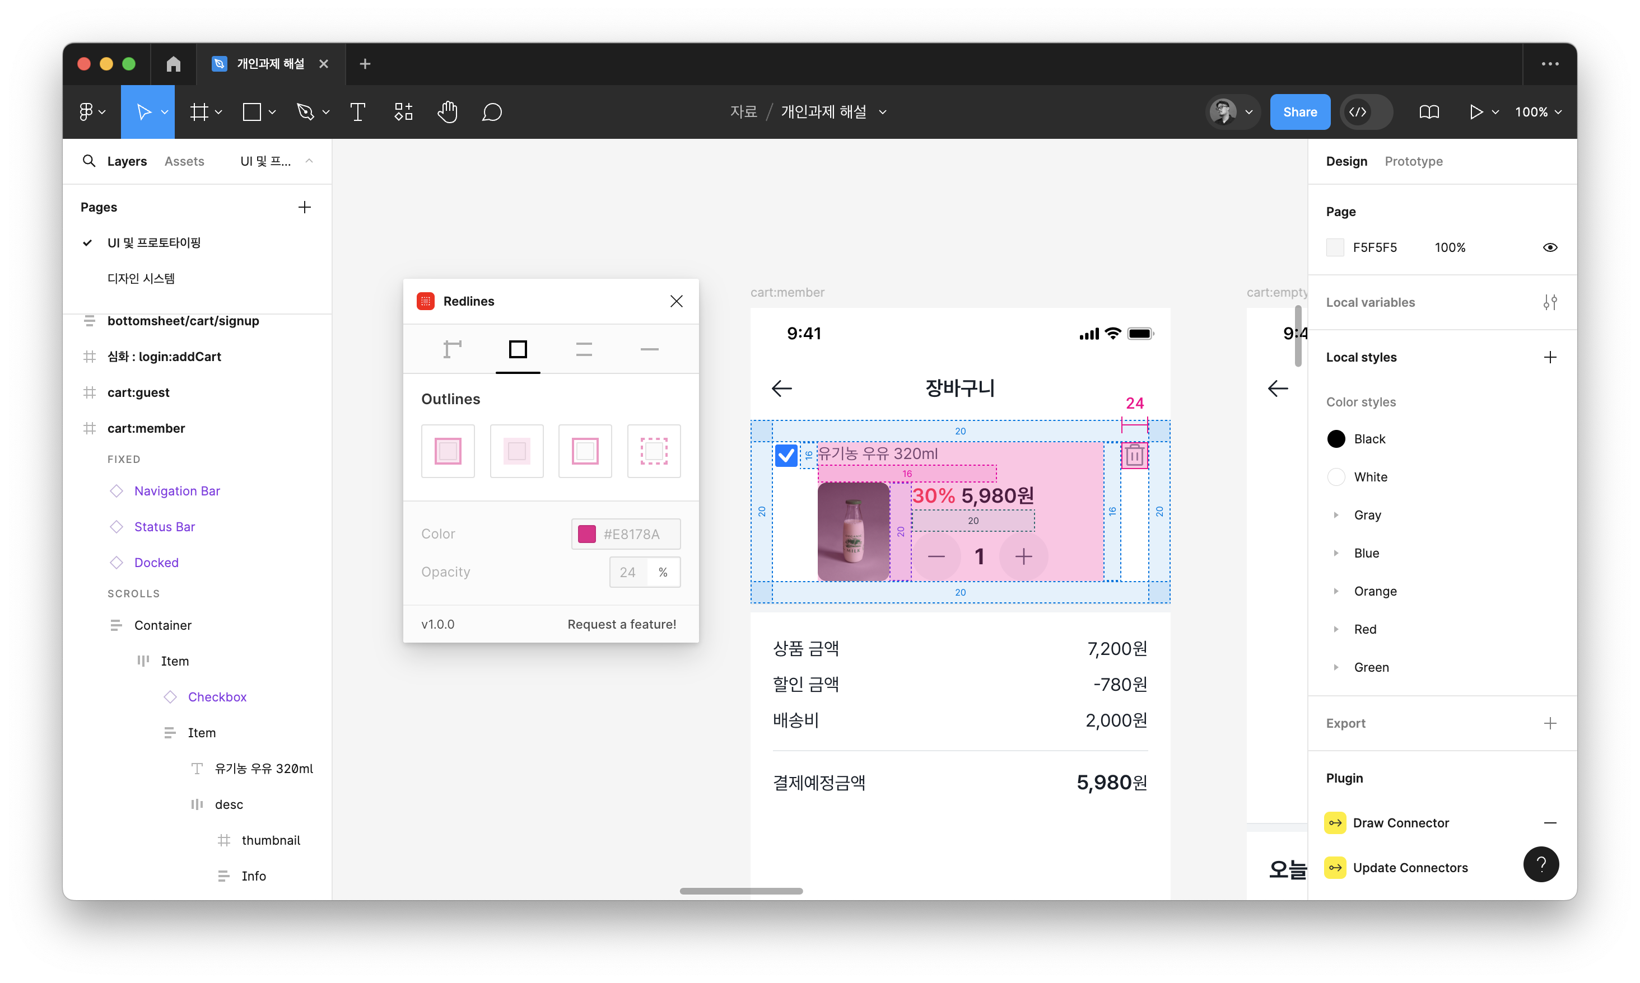Open the Pen tool options dropdown
Image resolution: width=1640 pixels, height=983 pixels.
click(x=325, y=112)
